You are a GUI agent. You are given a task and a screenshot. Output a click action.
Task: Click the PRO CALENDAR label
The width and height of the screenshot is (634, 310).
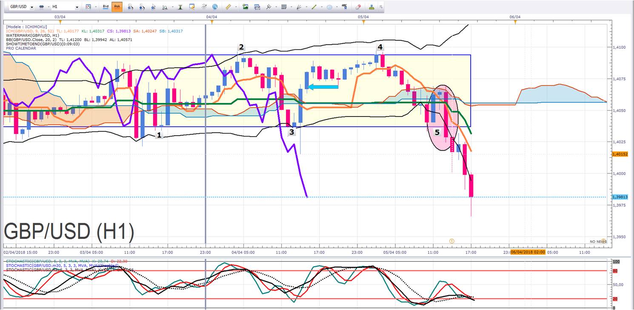click(x=21, y=48)
